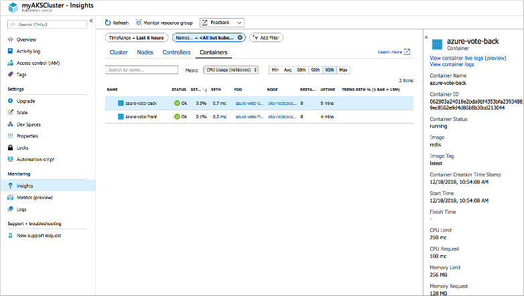Select the Upgrade icon under Settings
The image size is (524, 296).
(x=10, y=101)
